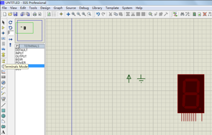This screenshot has width=212, height=135.
Task: Copy selection to clipboard
Action: coord(115,14)
